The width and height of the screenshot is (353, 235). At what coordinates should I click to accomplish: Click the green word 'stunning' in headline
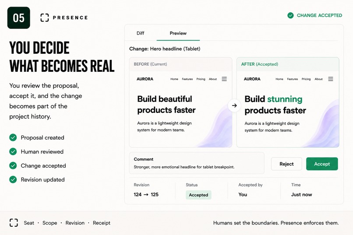coord(285,99)
